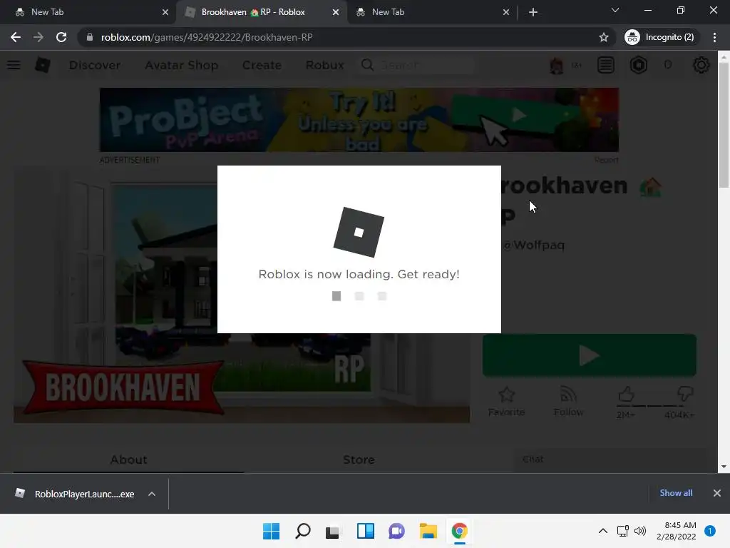Click the ProBject PvP Arena advertisement banner
This screenshot has height=548, width=730.
pyautogui.click(x=359, y=120)
